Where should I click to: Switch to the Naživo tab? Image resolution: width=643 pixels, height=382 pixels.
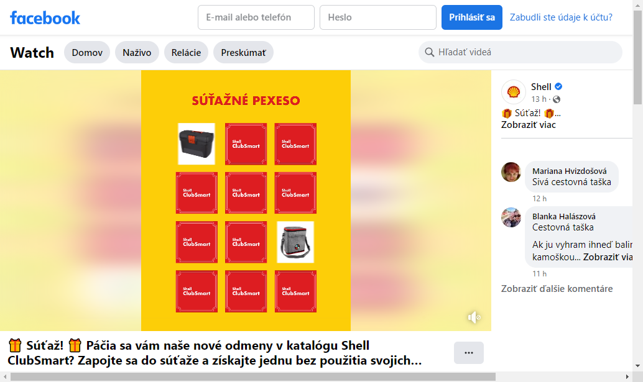click(x=137, y=52)
